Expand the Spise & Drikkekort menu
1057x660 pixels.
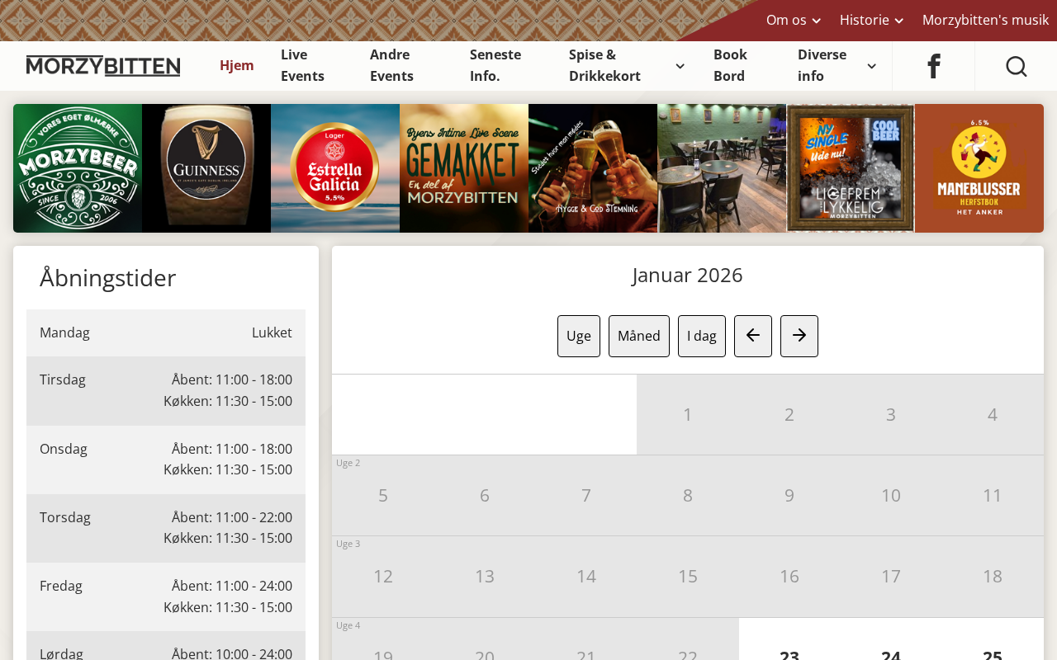[x=627, y=65]
